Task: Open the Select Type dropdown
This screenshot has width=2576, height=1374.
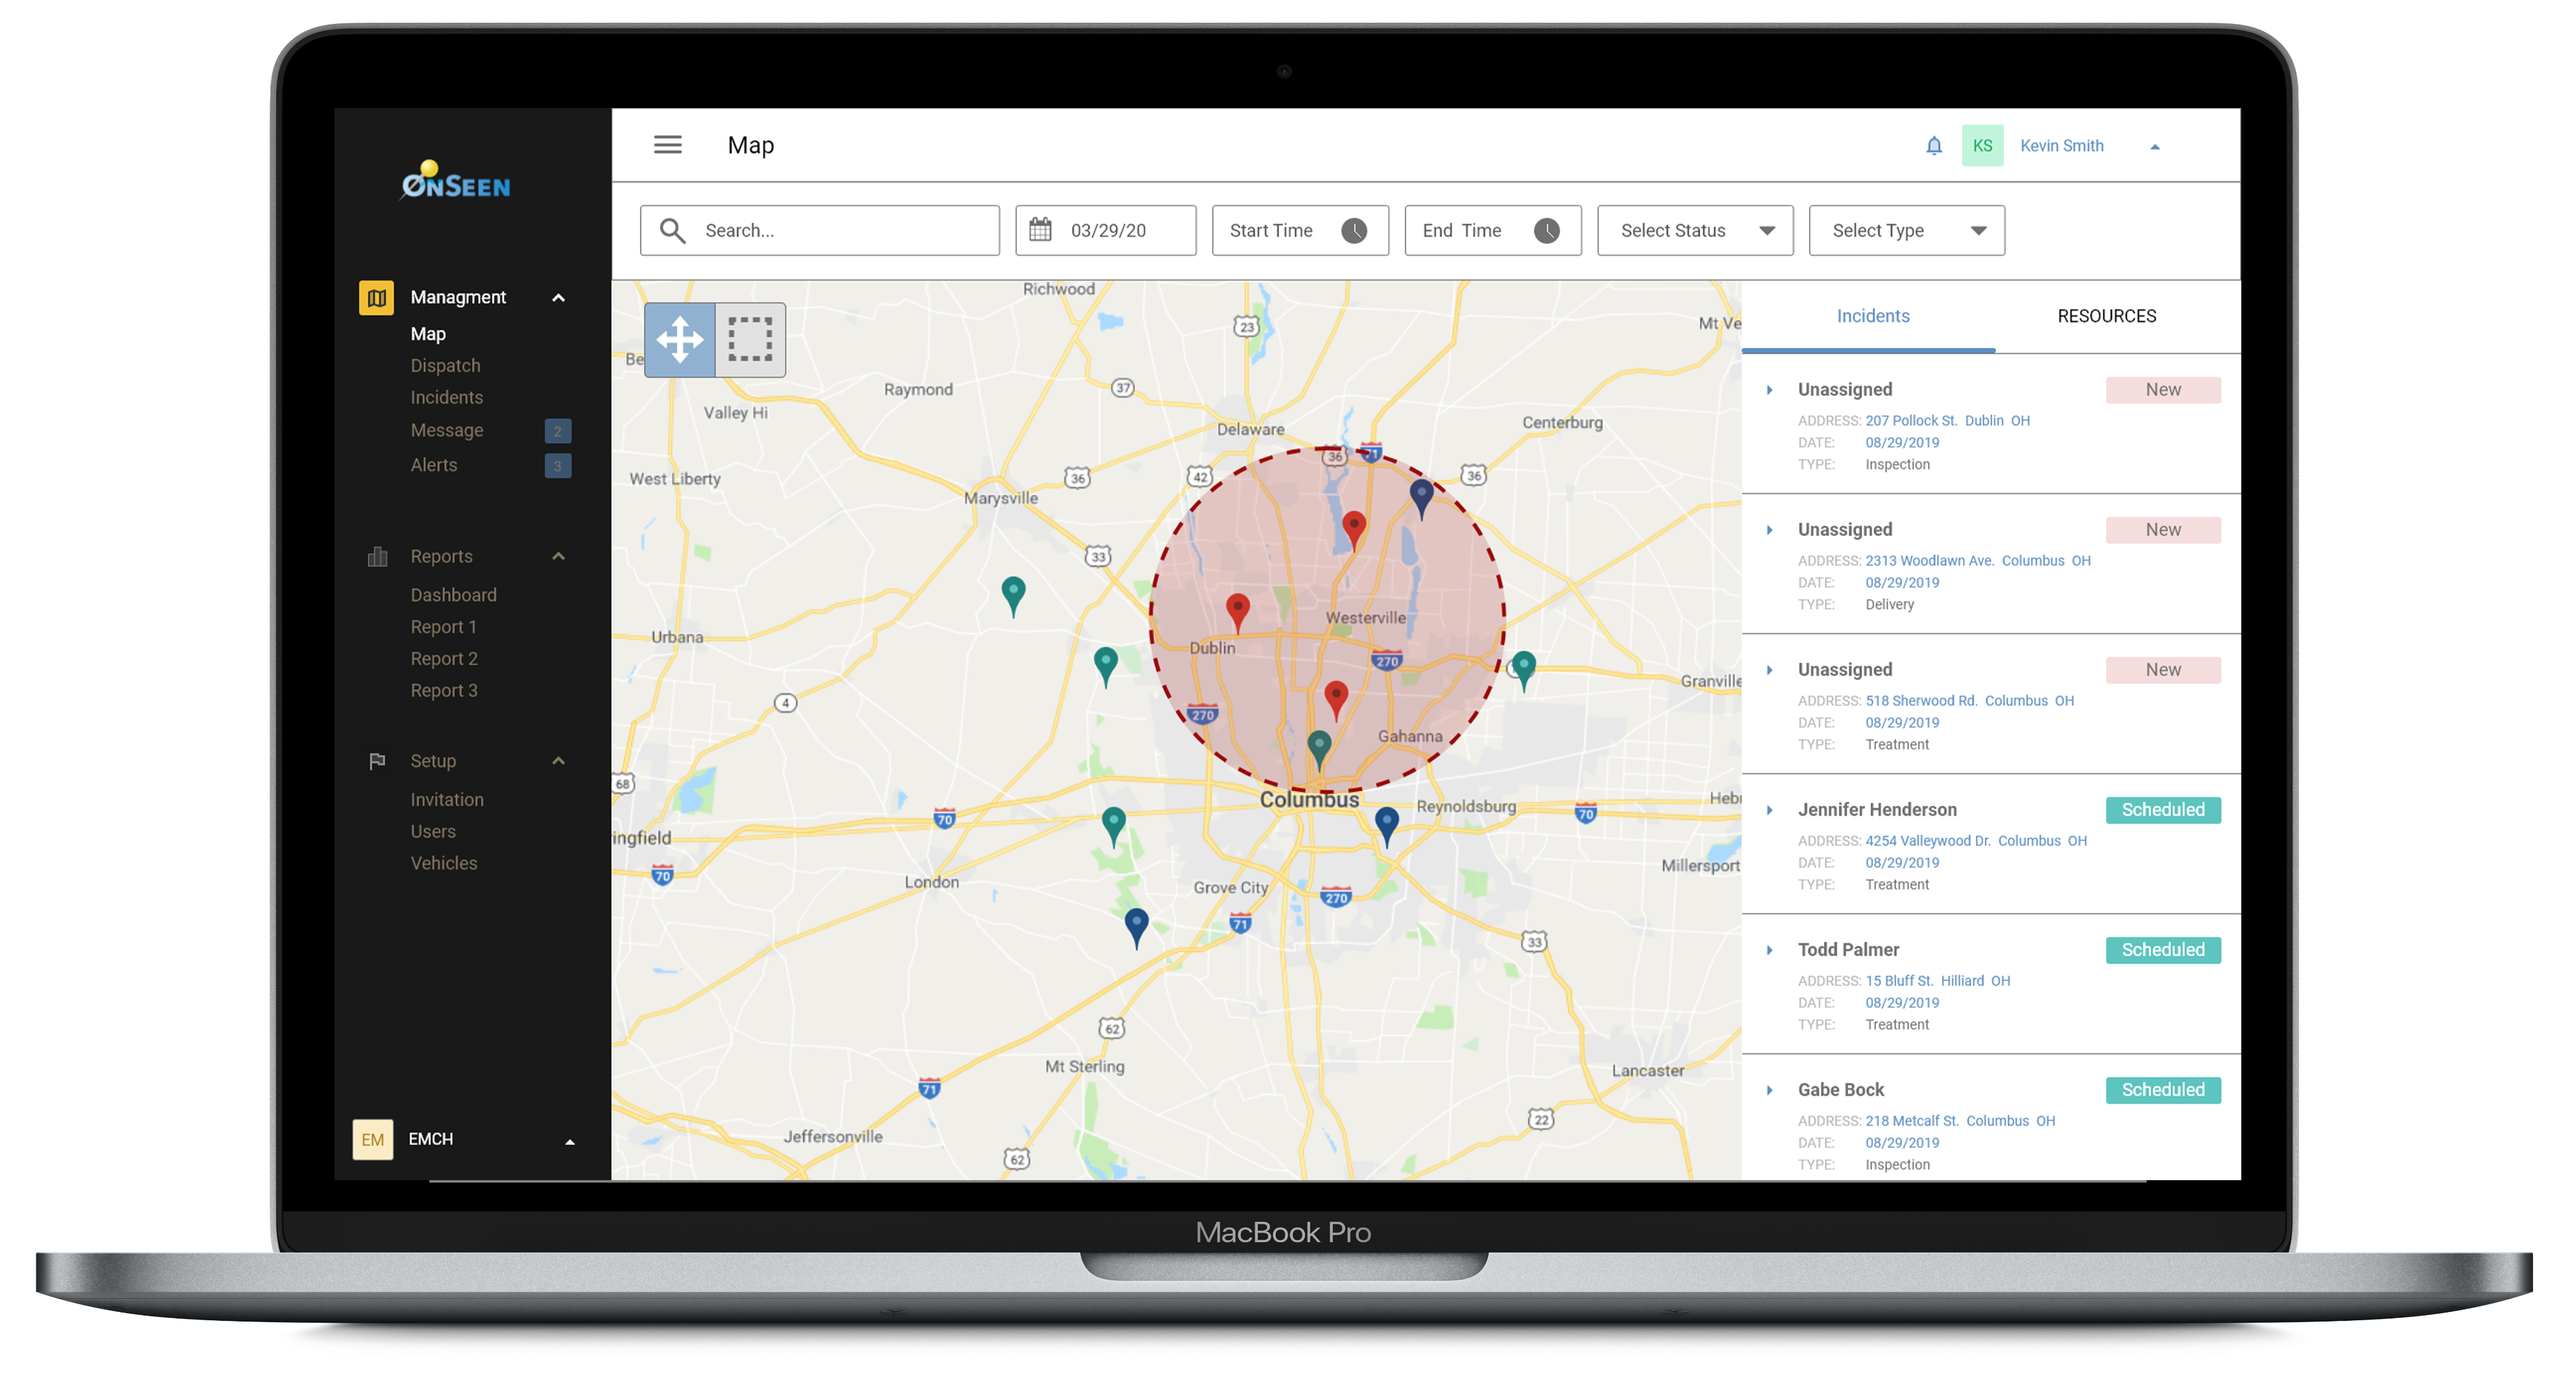Action: (x=1906, y=231)
